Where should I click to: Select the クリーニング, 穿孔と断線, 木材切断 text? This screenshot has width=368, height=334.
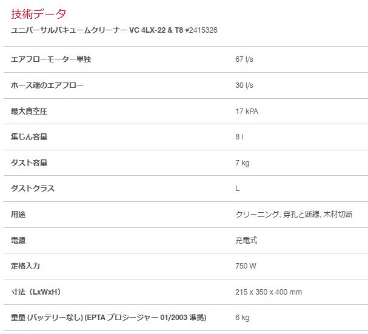pyautogui.click(x=293, y=215)
